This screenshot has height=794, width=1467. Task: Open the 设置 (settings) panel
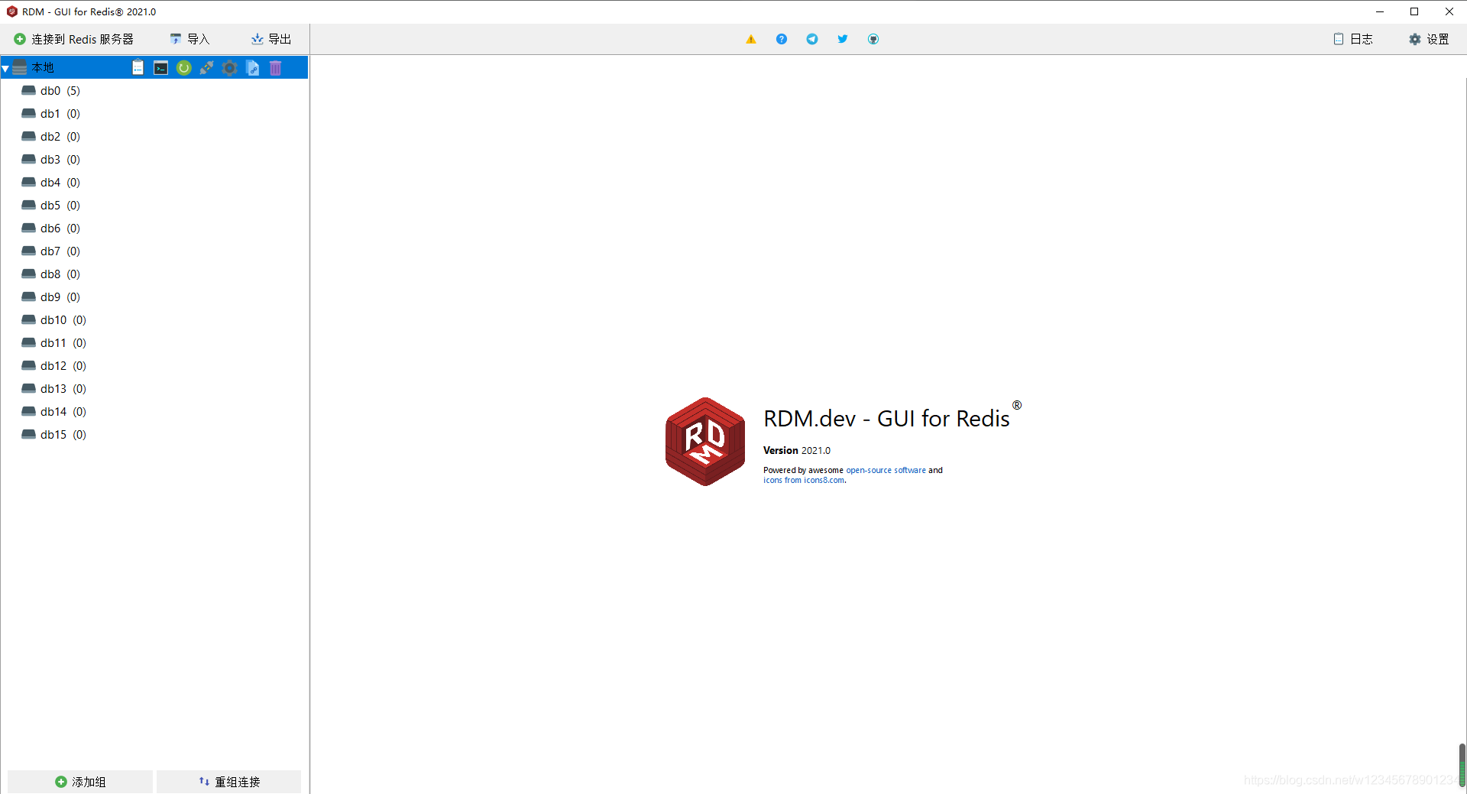tap(1430, 38)
